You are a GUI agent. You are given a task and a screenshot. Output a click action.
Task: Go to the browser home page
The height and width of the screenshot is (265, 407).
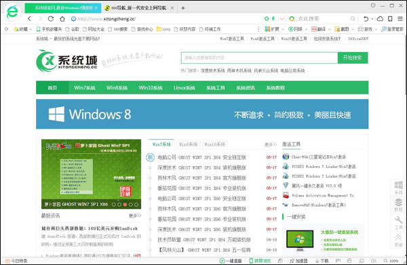[62, 19]
